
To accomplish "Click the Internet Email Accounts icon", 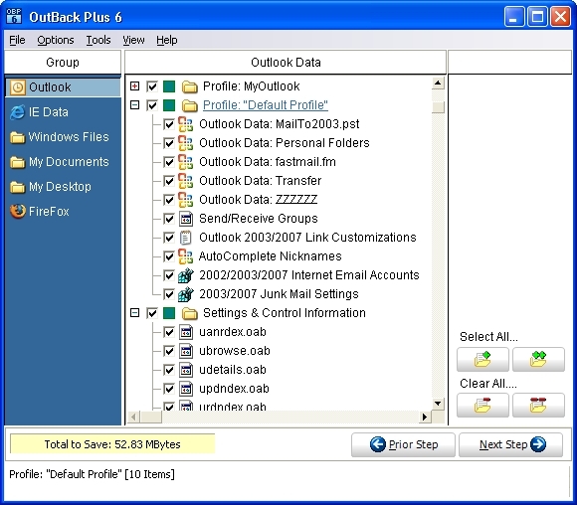I will pos(186,275).
